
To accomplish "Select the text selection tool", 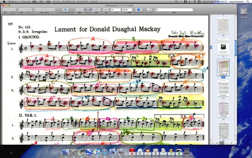I will point(87,9).
